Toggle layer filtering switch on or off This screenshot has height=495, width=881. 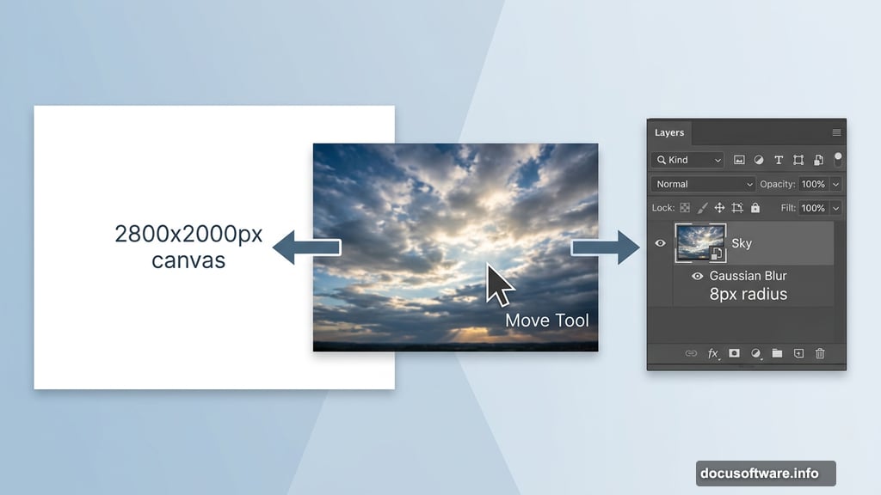838,158
